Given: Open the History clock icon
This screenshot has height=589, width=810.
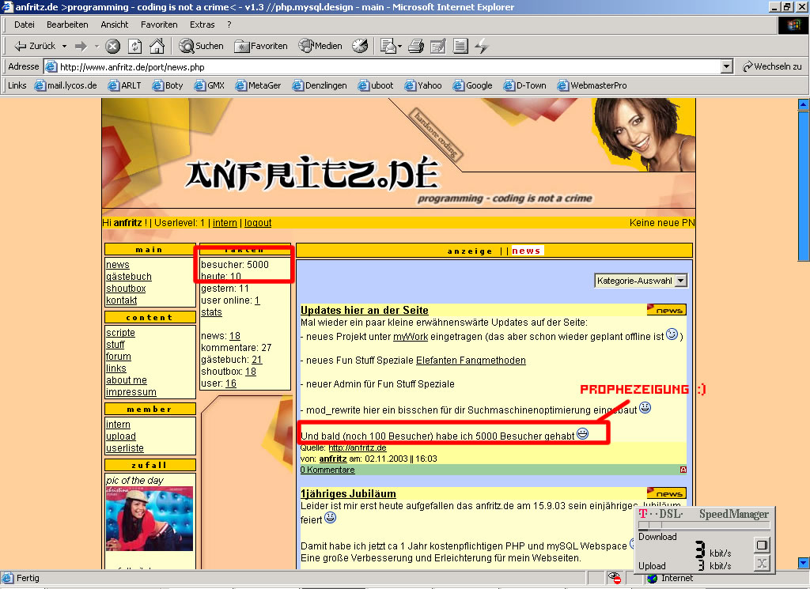Looking at the screenshot, I should coord(360,46).
